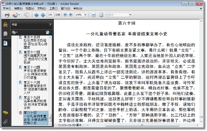Open the 视图(V) menu
The height and width of the screenshot is (131, 207).
click(30, 9)
